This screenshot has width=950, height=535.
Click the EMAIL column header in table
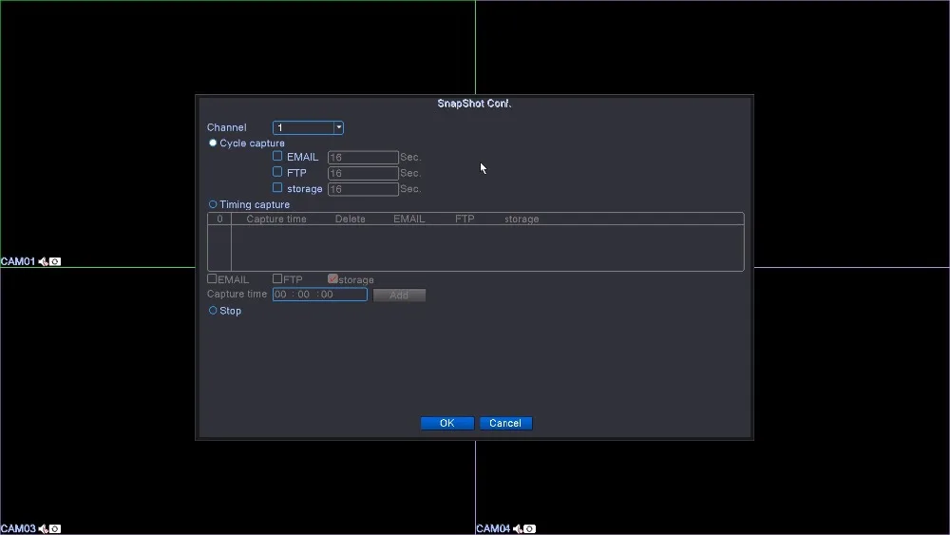[408, 220]
